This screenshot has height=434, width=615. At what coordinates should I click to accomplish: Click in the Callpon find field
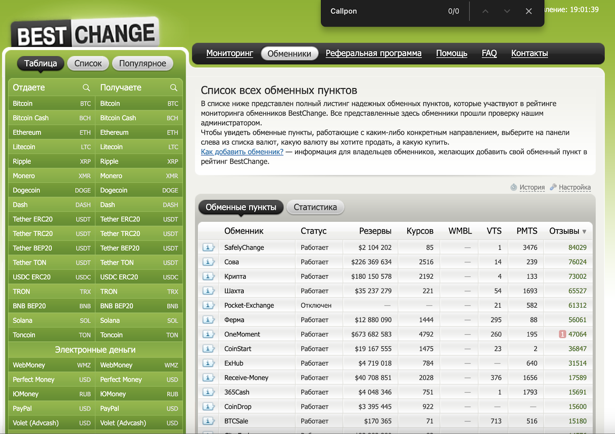point(384,11)
